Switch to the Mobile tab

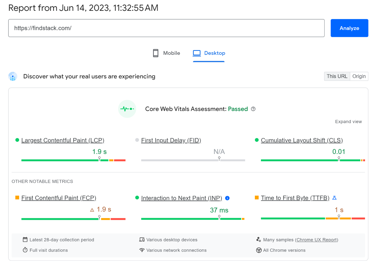pos(167,53)
